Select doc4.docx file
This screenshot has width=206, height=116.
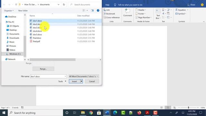[65, 31]
